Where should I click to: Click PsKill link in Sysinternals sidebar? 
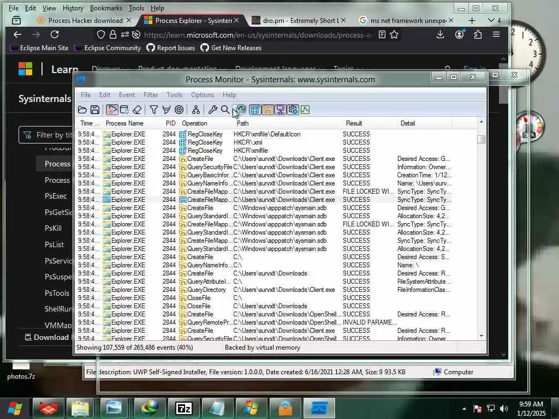(x=53, y=229)
